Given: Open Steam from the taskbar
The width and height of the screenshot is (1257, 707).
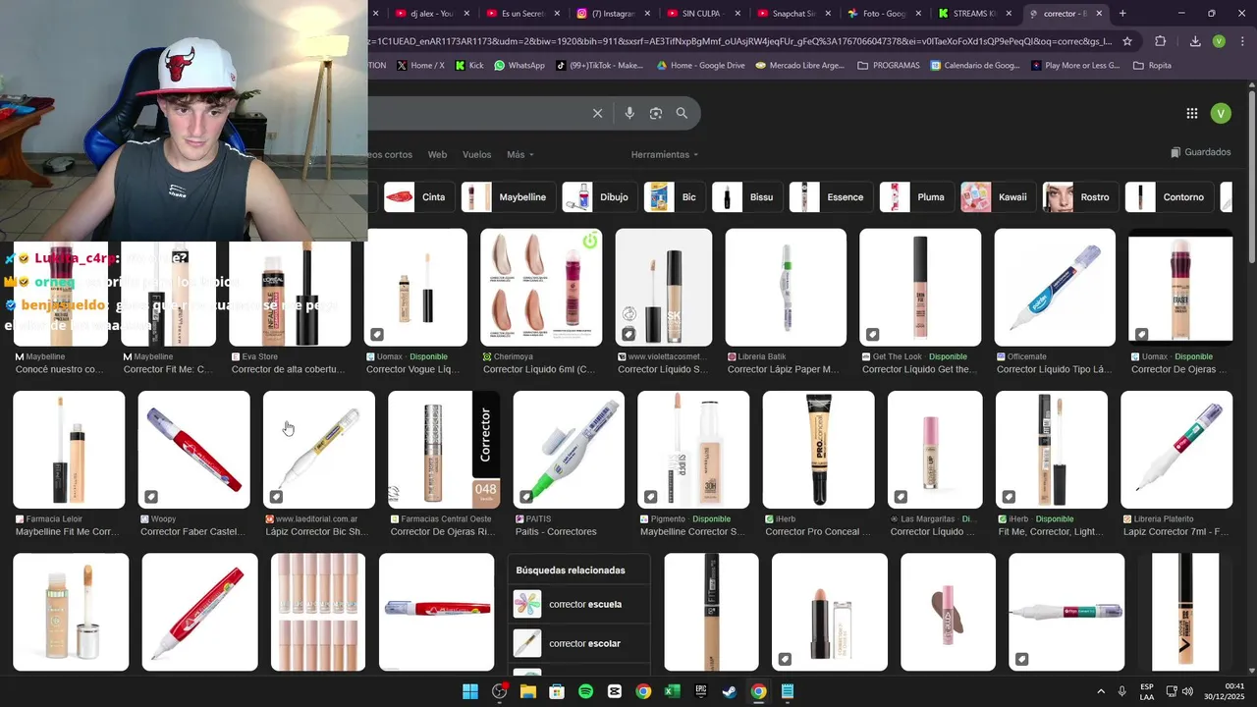Looking at the screenshot, I should pyautogui.click(x=730, y=691).
